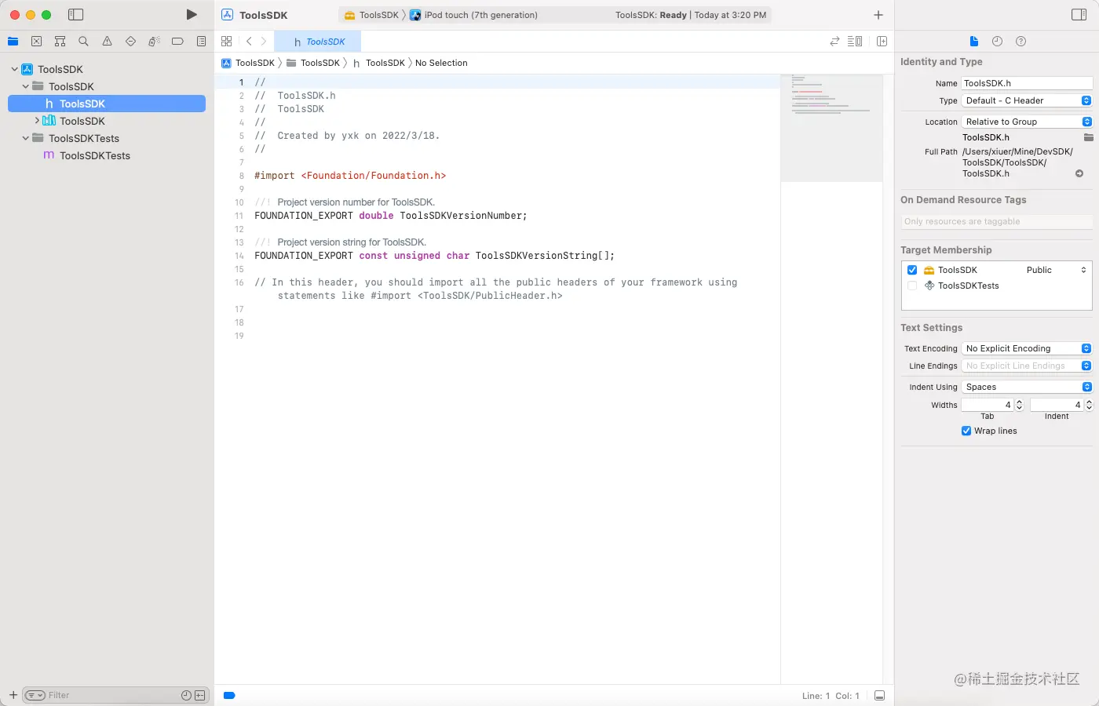Open the Line Endings dropdown
The height and width of the screenshot is (706, 1099).
(1027, 366)
